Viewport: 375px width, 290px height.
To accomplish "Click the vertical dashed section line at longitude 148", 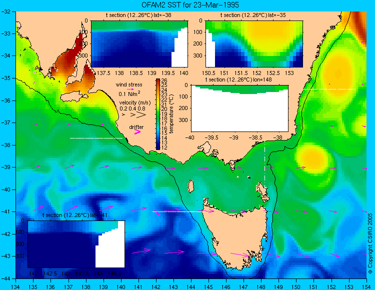I will click(x=264, y=165).
